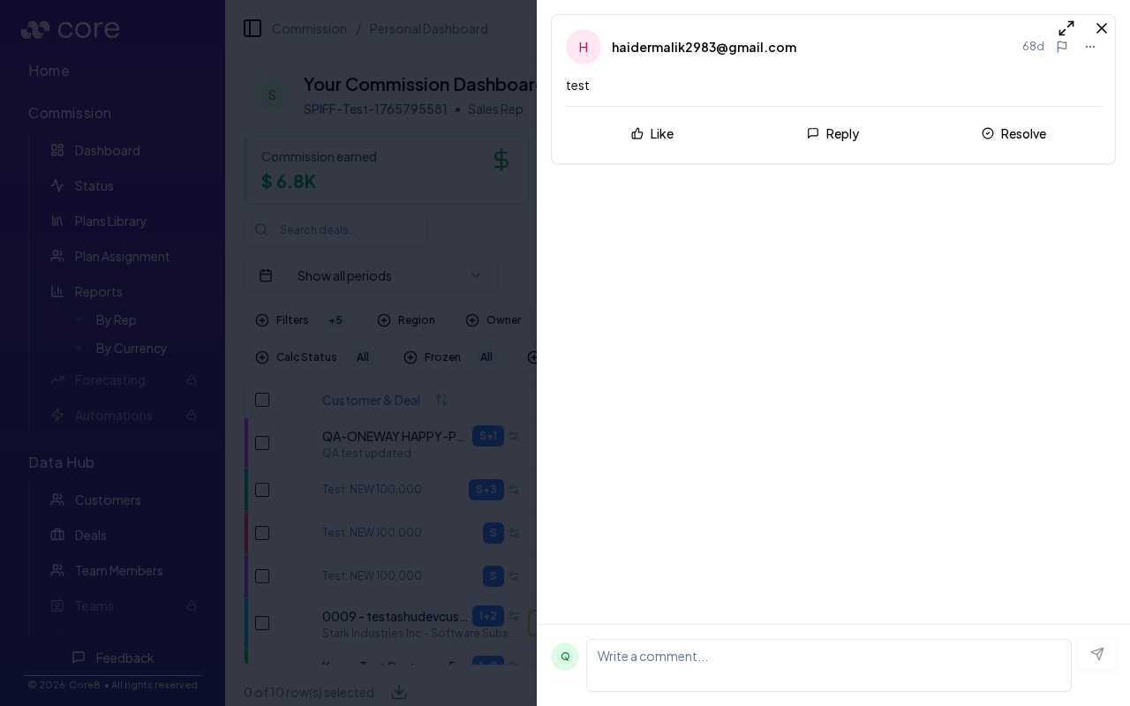Screen dimensions: 1130x706
Task: Flag the comment from haidermalik2983
Action: tap(1062, 47)
